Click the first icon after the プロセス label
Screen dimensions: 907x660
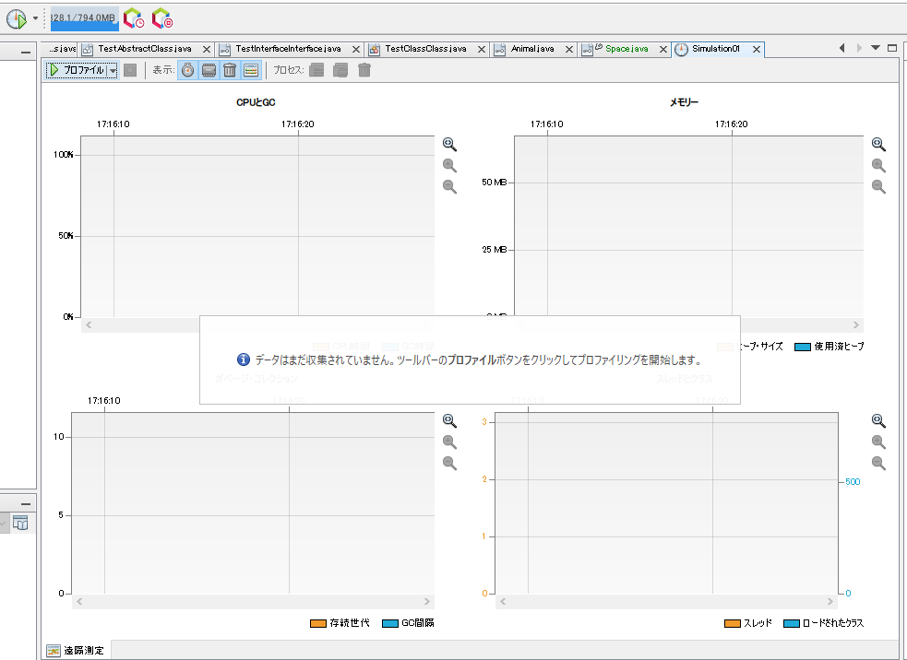tap(316, 70)
